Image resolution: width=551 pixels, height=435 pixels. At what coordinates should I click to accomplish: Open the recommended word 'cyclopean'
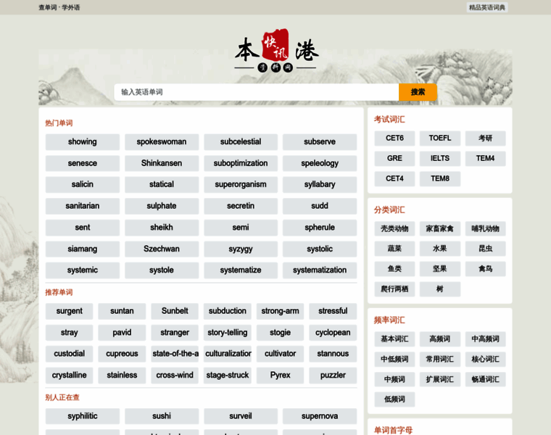coord(333,333)
